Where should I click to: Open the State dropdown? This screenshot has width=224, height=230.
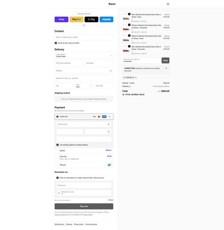(x=84, y=86)
